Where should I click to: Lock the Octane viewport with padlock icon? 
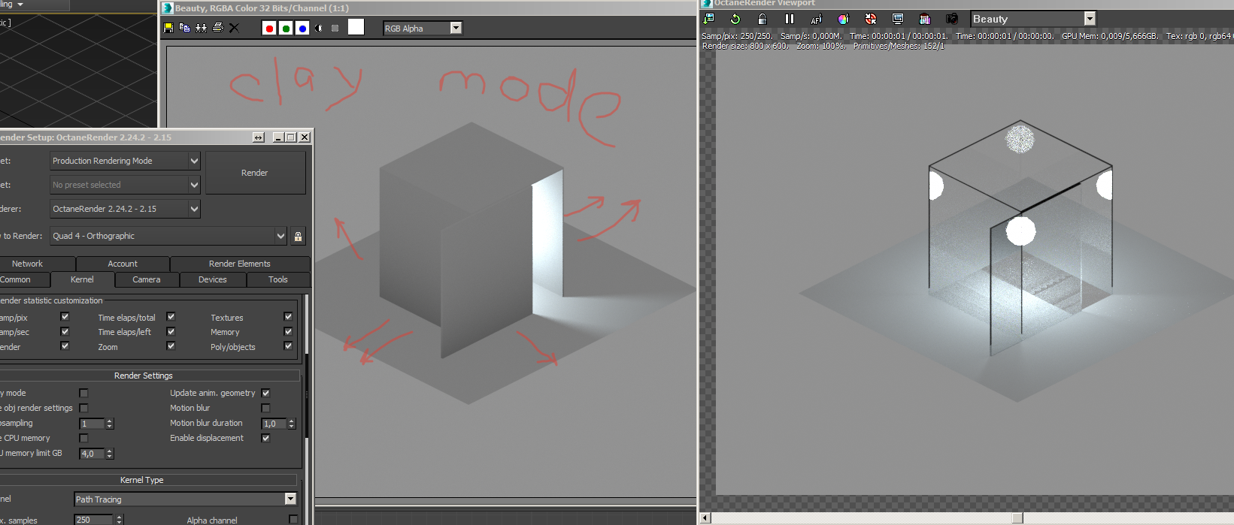(763, 19)
